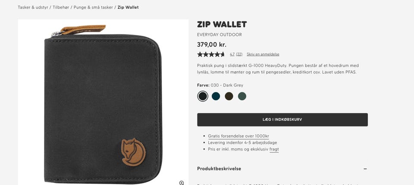Viewport: 414px width, 185px height.
Task: Click the star rating icons
Action: click(x=211, y=54)
